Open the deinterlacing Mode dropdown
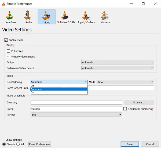 [125, 82]
